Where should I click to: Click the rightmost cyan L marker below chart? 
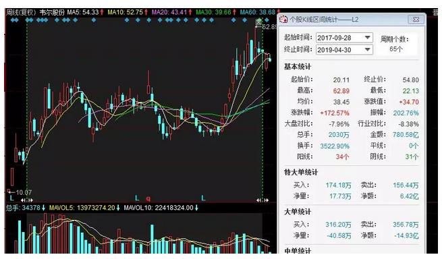pos(203,198)
